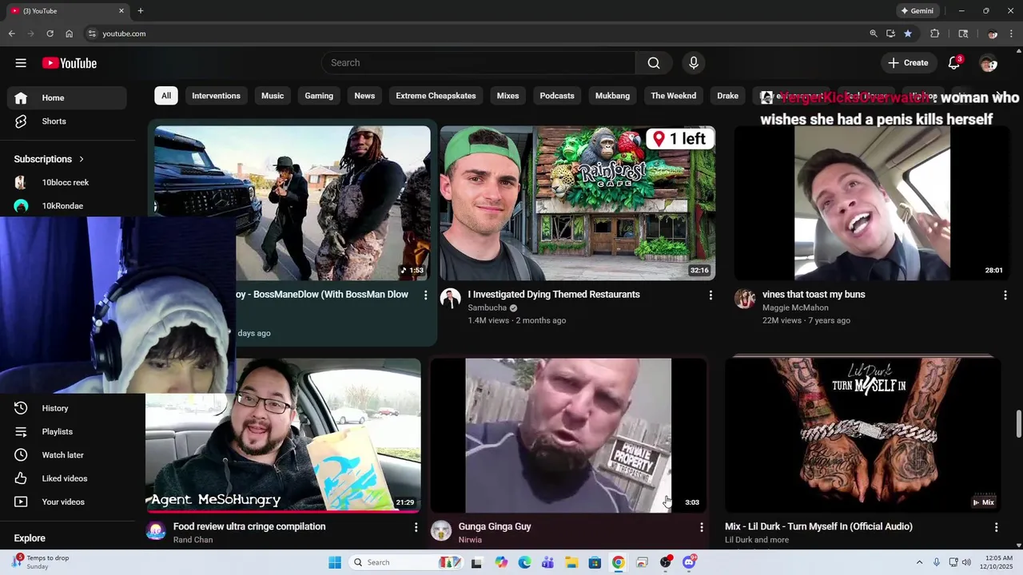1023x575 pixels.
Task: Open 'vines that toast my buns' title
Action: [814, 295]
